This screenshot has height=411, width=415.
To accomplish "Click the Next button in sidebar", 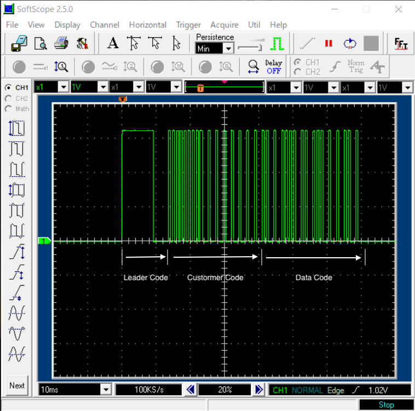I will [17, 385].
